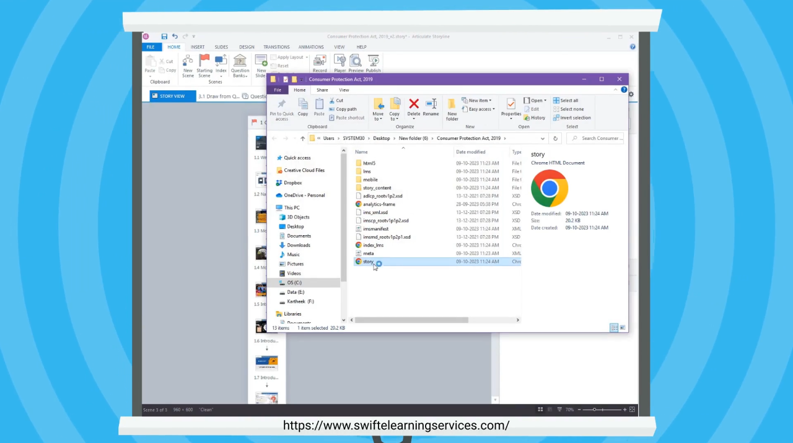Open the Share tab in File Explorer

pyautogui.click(x=322, y=90)
